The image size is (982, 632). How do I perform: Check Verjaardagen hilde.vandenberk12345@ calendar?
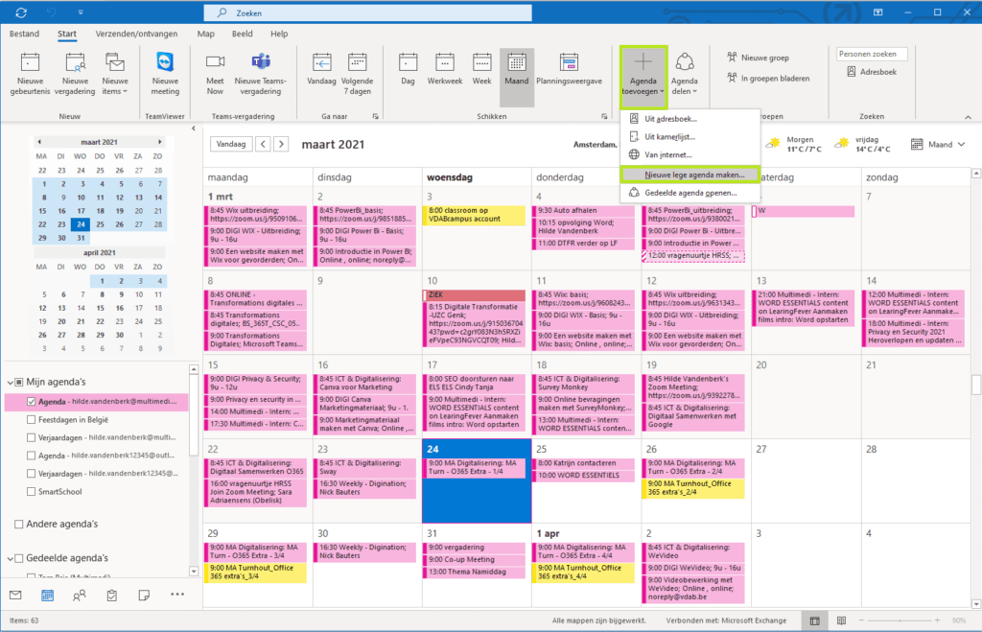click(32, 474)
